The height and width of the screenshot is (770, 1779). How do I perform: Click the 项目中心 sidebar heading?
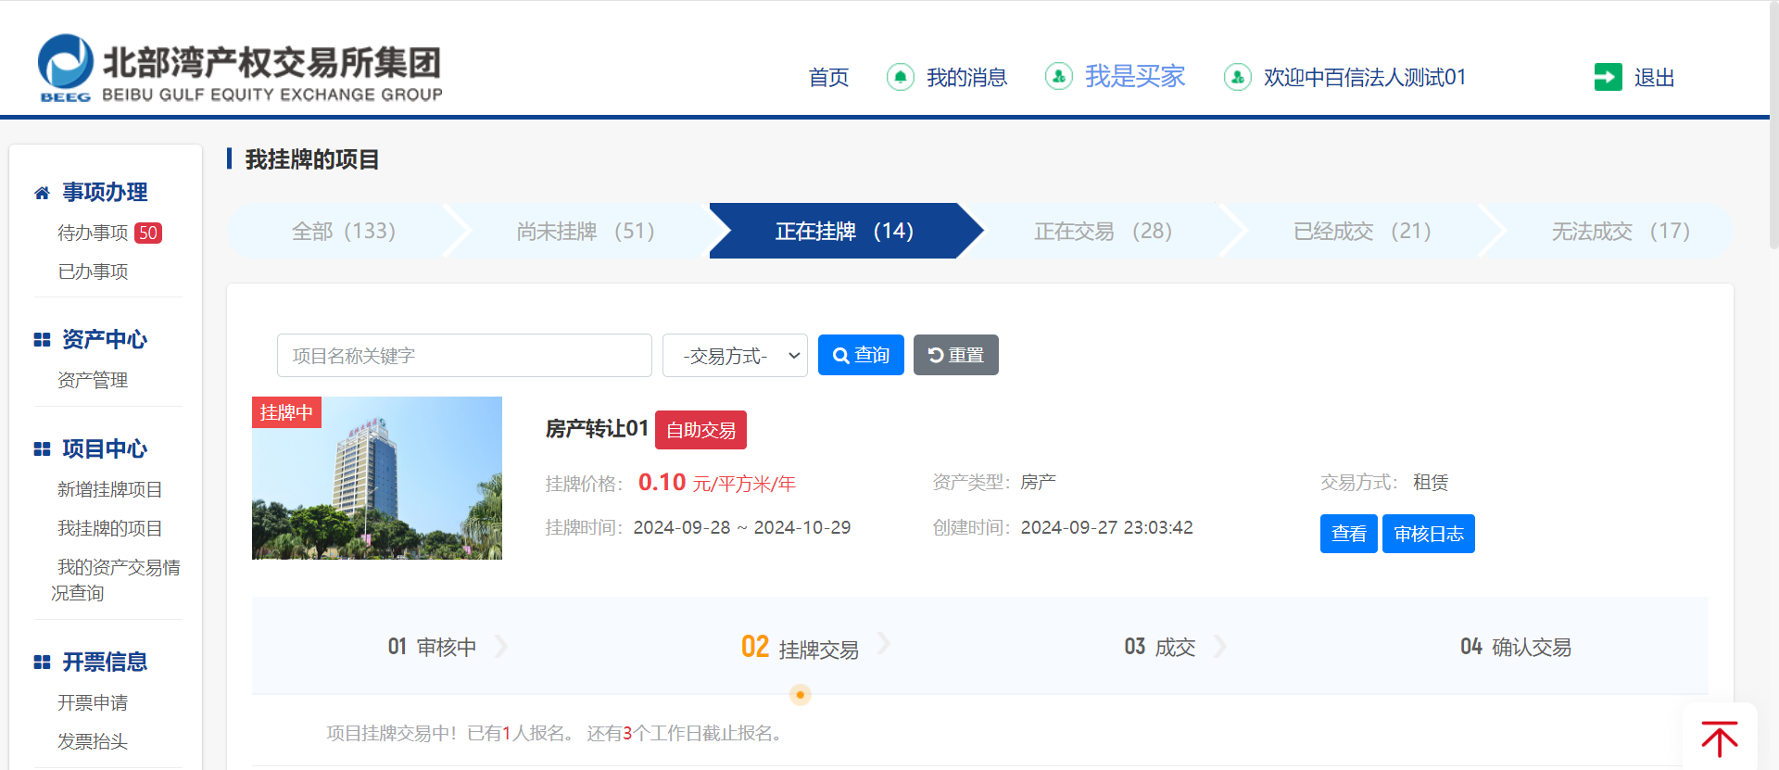click(105, 449)
